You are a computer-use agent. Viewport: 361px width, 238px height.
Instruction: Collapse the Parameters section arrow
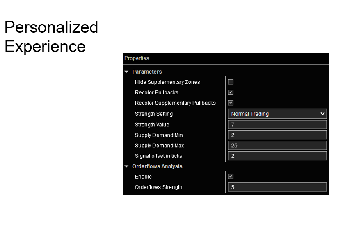126,72
